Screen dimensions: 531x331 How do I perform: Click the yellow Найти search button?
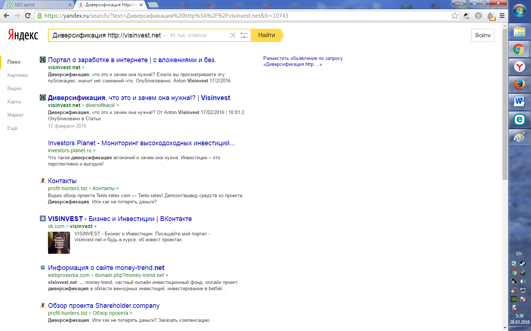pyautogui.click(x=267, y=35)
